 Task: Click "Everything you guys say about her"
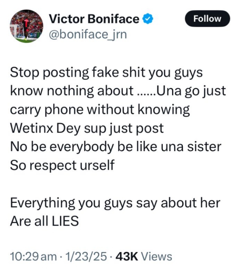[x=115, y=203]
